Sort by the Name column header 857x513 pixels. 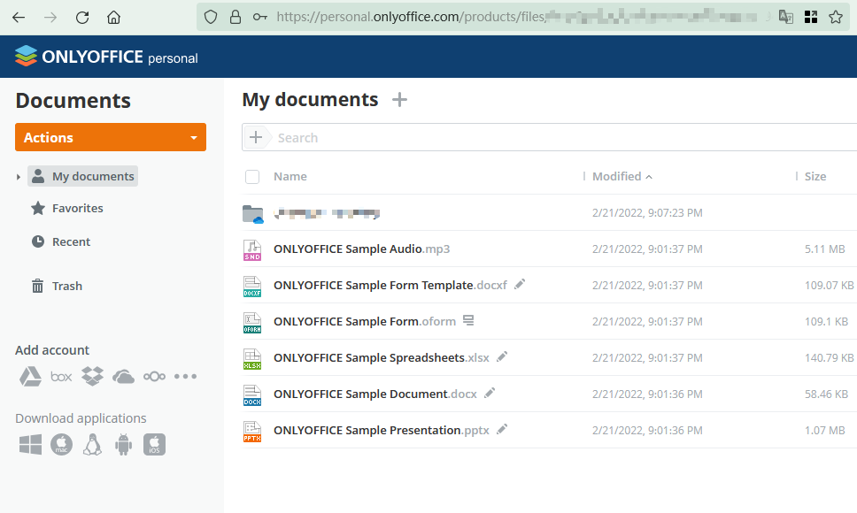pos(290,176)
